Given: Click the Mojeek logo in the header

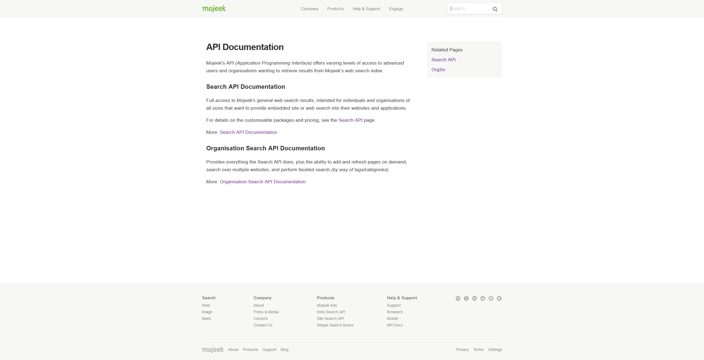Looking at the screenshot, I should pyautogui.click(x=215, y=8).
